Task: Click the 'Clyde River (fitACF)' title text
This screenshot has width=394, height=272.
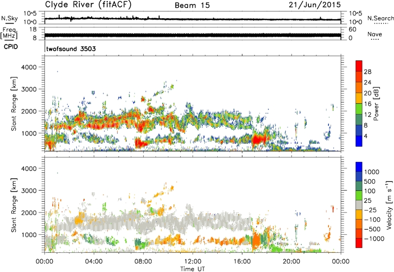Action: click(88, 5)
